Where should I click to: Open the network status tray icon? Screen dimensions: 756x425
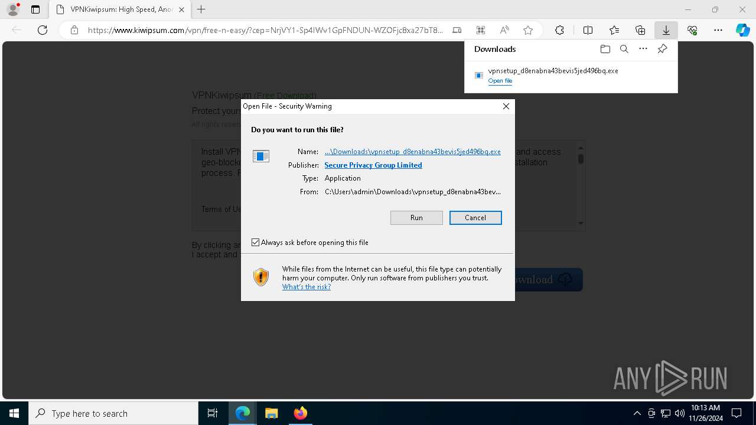coord(666,413)
